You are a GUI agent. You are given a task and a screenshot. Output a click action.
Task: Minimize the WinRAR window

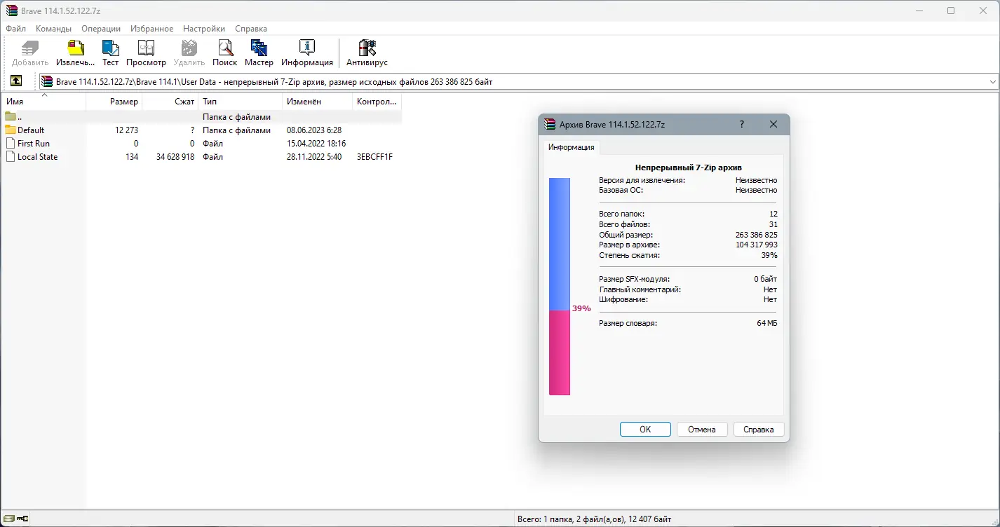coord(919,11)
